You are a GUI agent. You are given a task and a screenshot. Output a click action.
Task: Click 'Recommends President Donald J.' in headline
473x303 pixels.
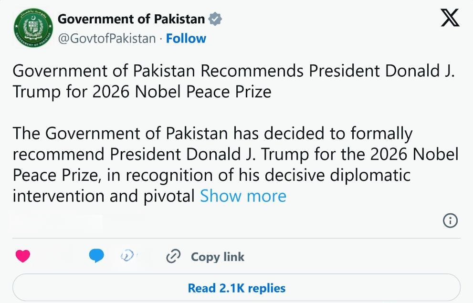[x=327, y=71]
